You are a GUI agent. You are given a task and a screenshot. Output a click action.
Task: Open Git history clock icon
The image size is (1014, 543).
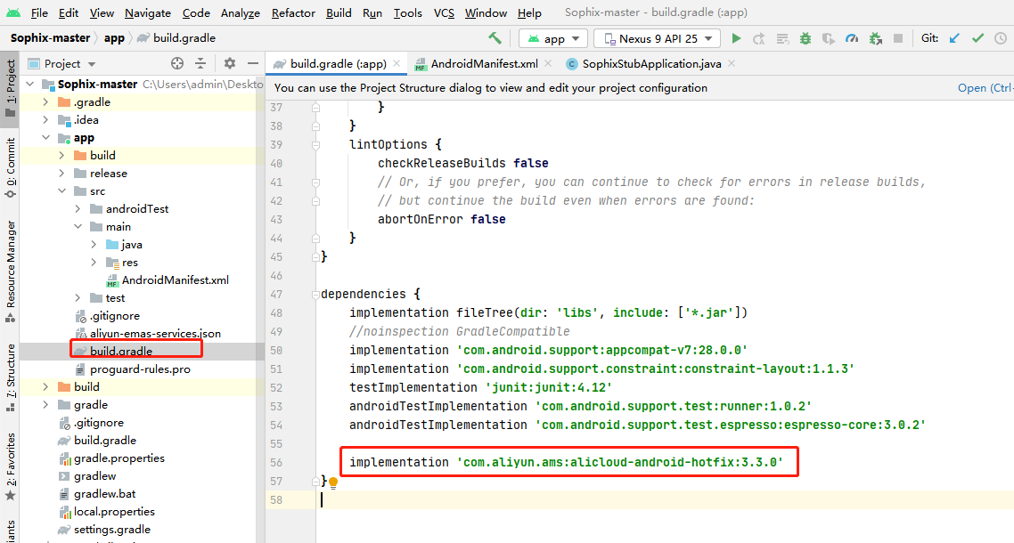click(x=1001, y=39)
